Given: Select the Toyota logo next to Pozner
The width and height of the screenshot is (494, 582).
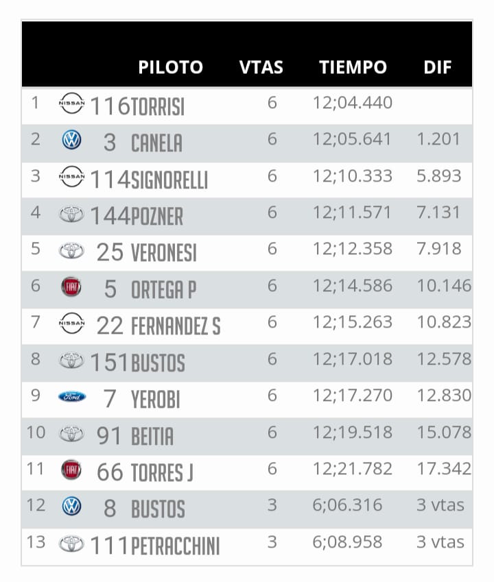Looking at the screenshot, I should click(71, 214).
